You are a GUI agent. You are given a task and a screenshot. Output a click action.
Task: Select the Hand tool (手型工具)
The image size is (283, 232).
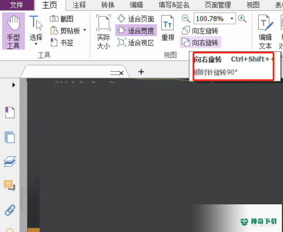click(x=14, y=31)
